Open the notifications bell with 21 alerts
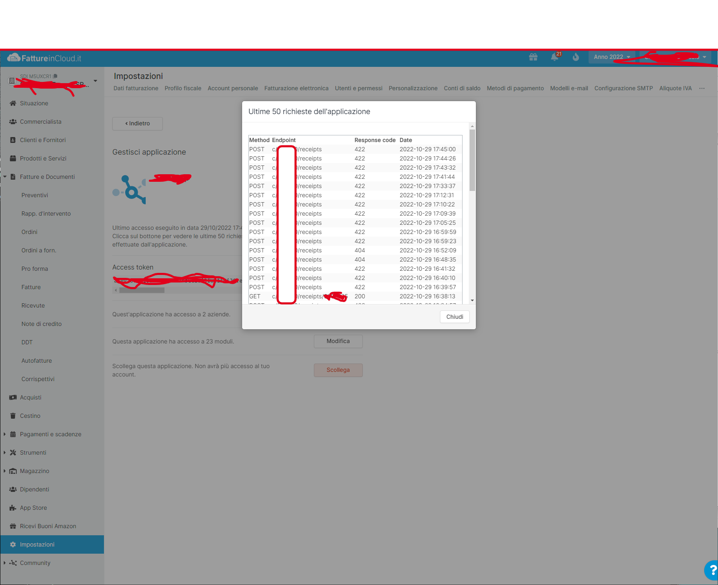Screen dimensions: 718x585 click(555, 57)
